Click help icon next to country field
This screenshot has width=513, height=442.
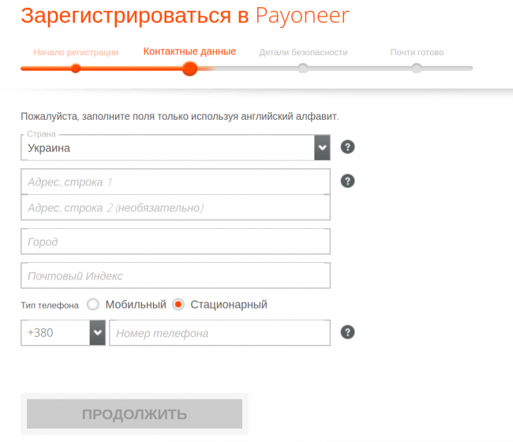point(347,147)
